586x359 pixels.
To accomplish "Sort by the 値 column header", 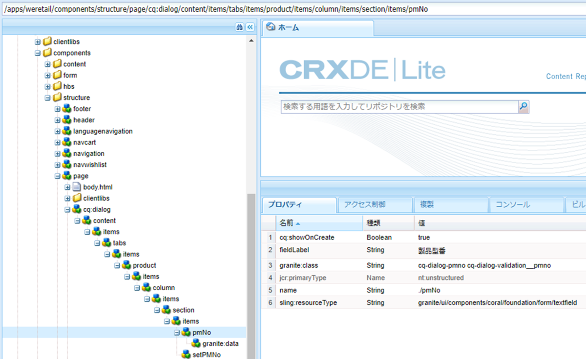I will coord(500,223).
